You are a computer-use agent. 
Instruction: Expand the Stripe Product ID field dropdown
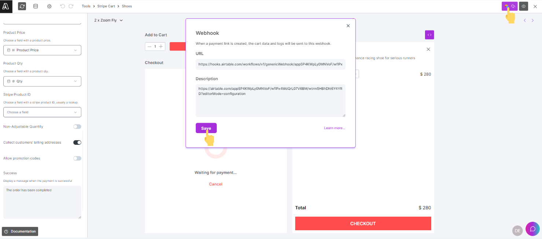pos(42,112)
